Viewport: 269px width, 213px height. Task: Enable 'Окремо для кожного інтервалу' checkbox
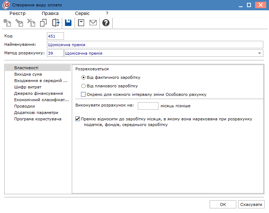[x=83, y=94]
